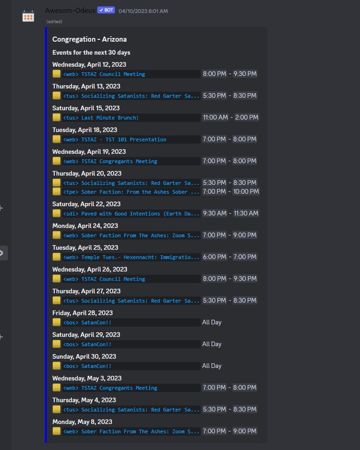Click the Awesom-Odeus bot calendar avatar
The height and width of the screenshot is (450, 360).
(x=28, y=16)
